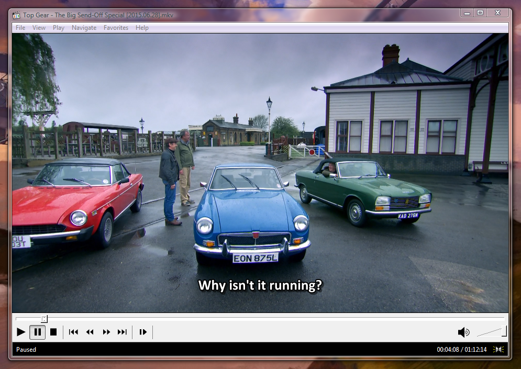The image size is (521, 369).
Task: Click the audio channel indicator in status bar
Action: pos(498,350)
